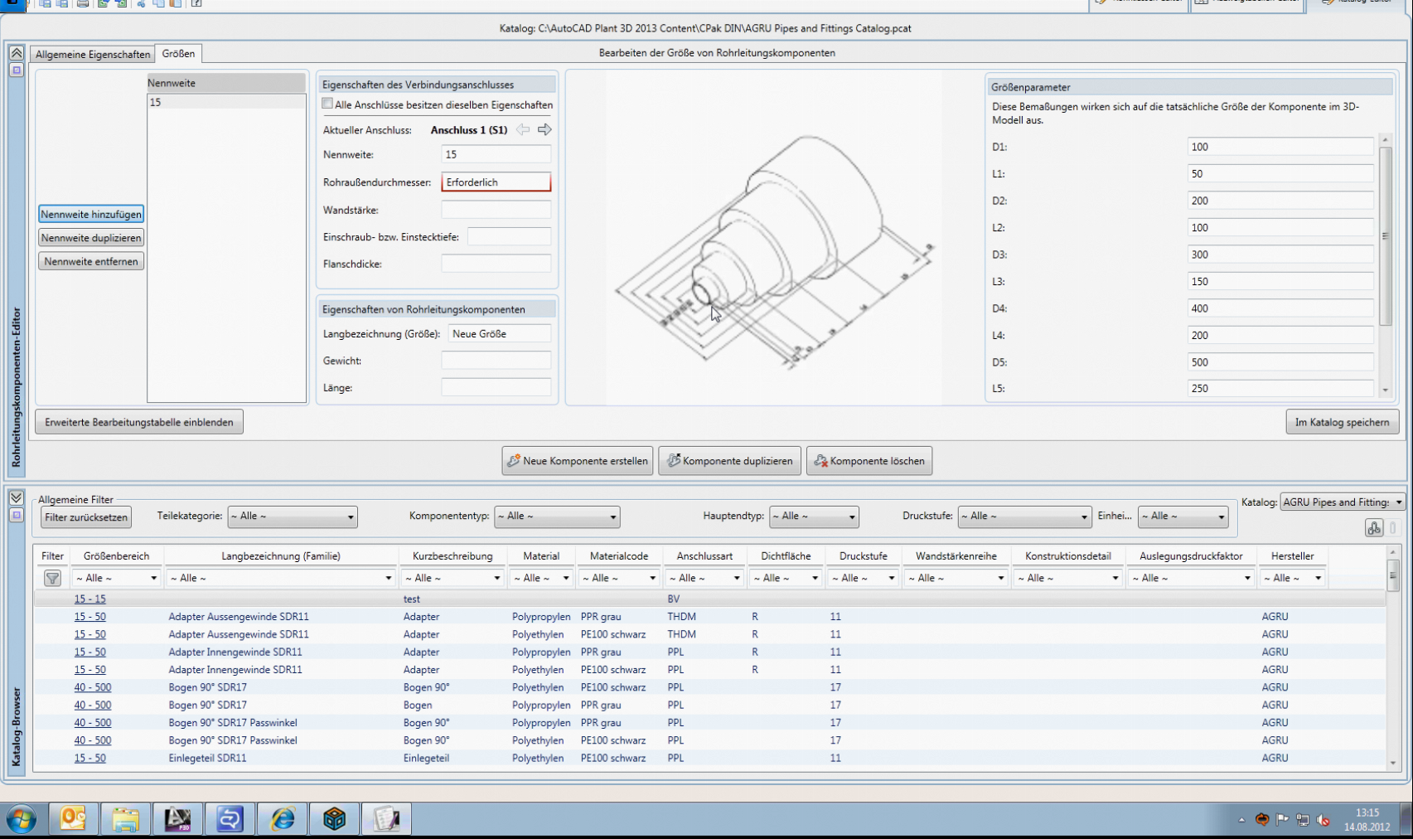Click the L3 parameter field

click(x=1280, y=281)
